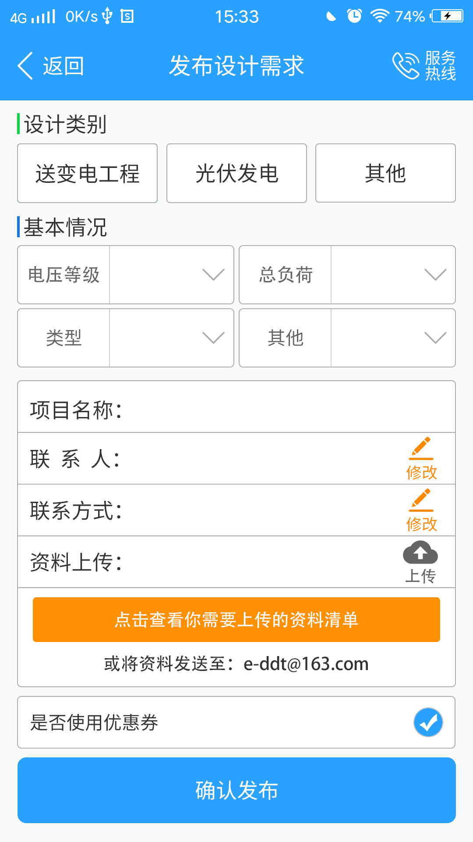Choose the 其他 design category
Image resolution: width=473 pixels, height=842 pixels.
pyautogui.click(x=385, y=173)
